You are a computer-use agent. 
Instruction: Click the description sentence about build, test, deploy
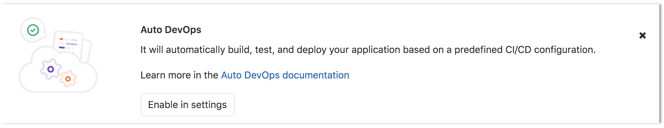coord(368,50)
